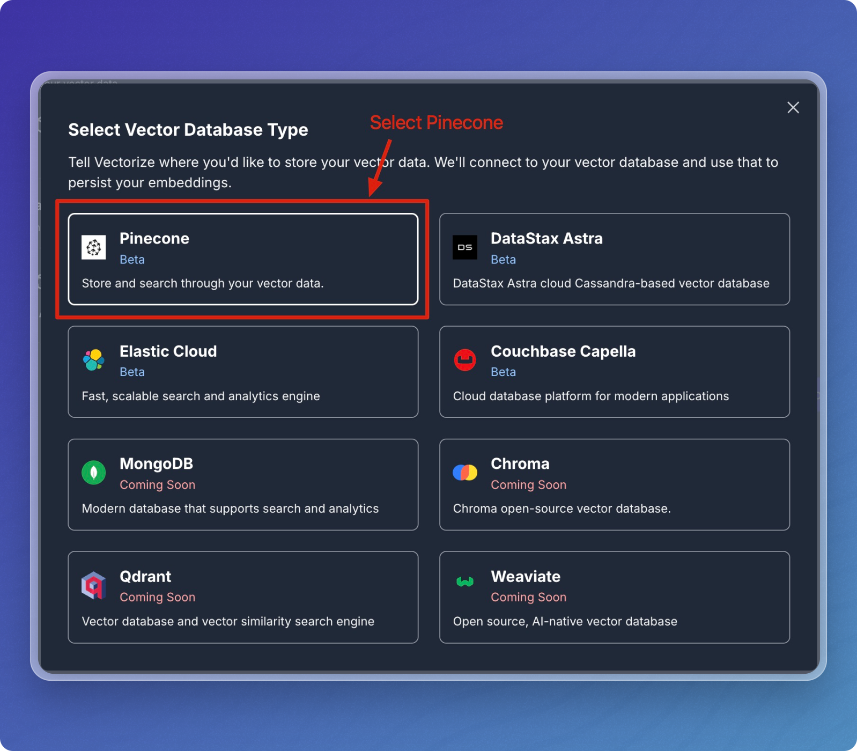Click the Couchbase Capella red logo icon
Screen dimensions: 857x751
(464, 360)
